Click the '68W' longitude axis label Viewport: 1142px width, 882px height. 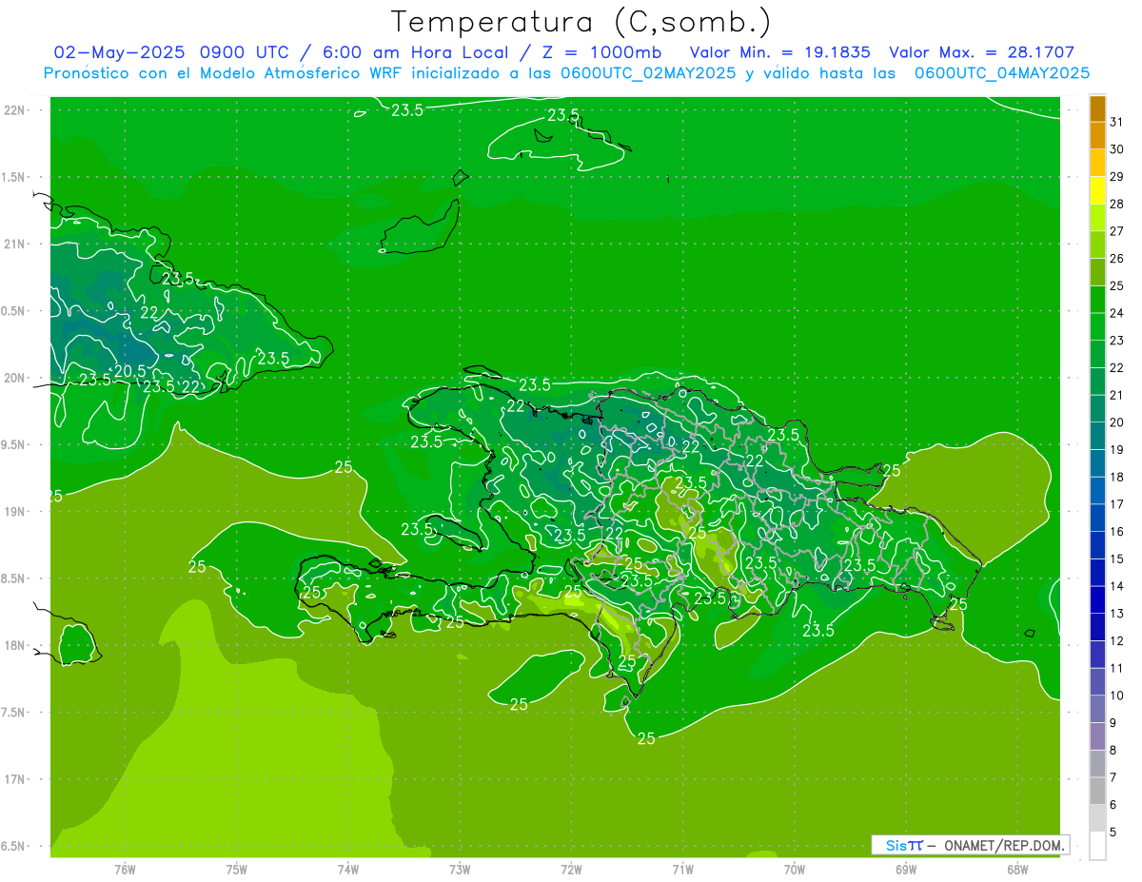point(1017,869)
